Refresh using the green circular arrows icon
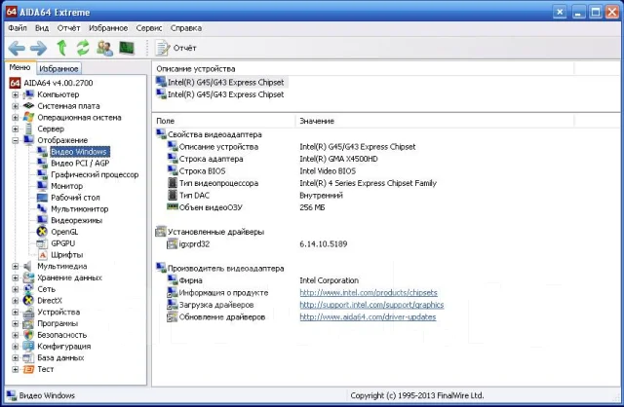 (x=83, y=48)
